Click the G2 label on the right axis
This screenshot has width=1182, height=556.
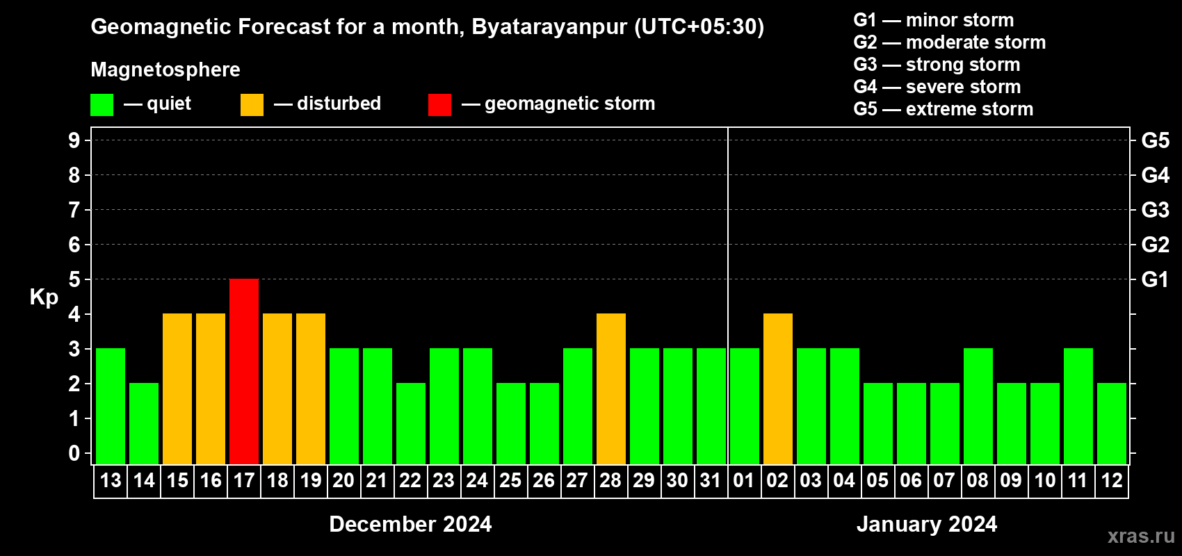click(1156, 245)
